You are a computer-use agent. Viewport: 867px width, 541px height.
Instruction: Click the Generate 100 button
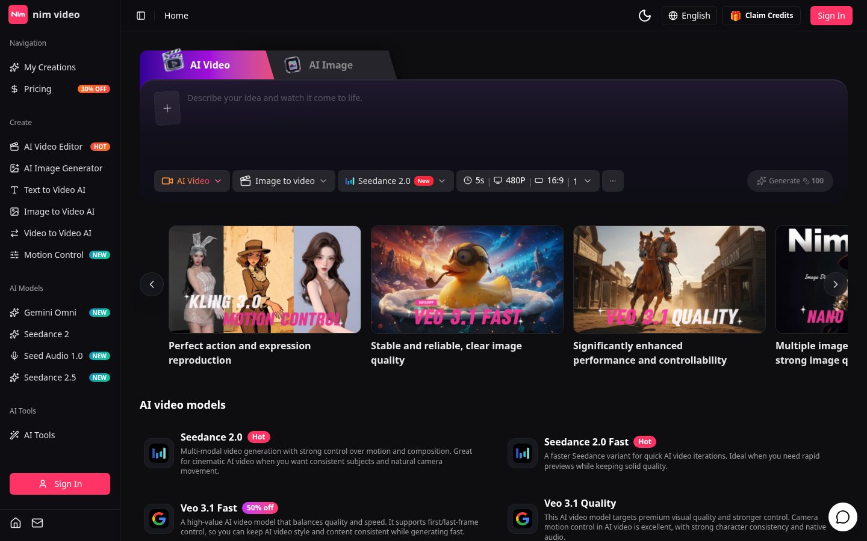(x=790, y=181)
